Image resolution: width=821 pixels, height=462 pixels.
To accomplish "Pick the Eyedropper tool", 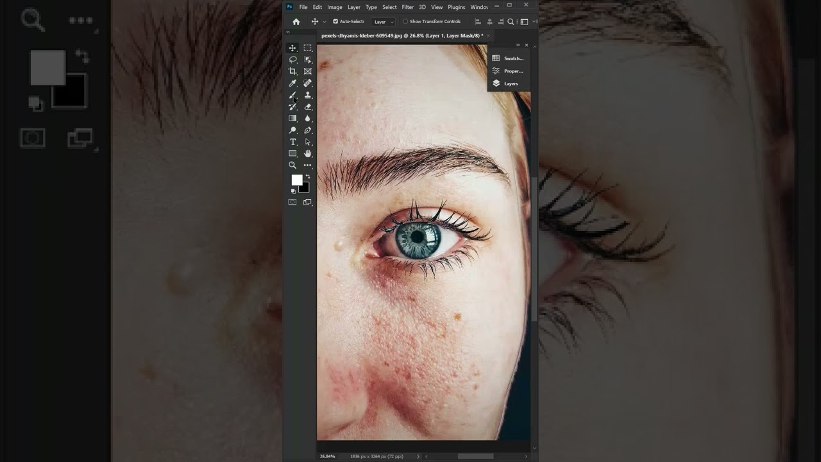I will (292, 83).
